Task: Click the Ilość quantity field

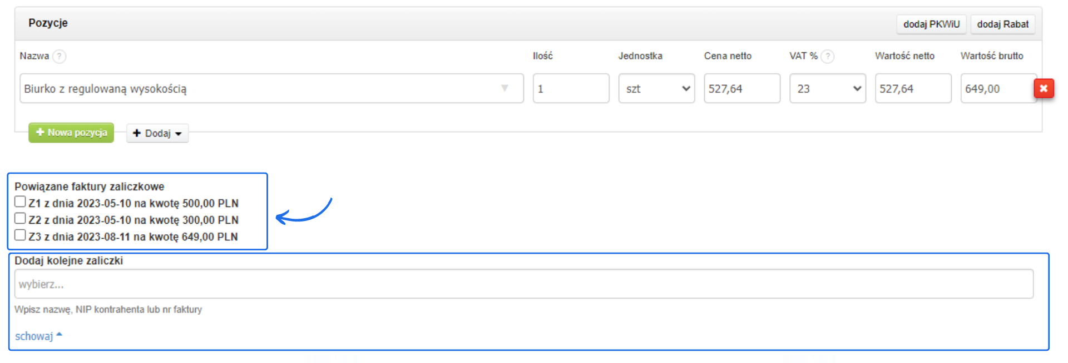Action: click(x=571, y=88)
